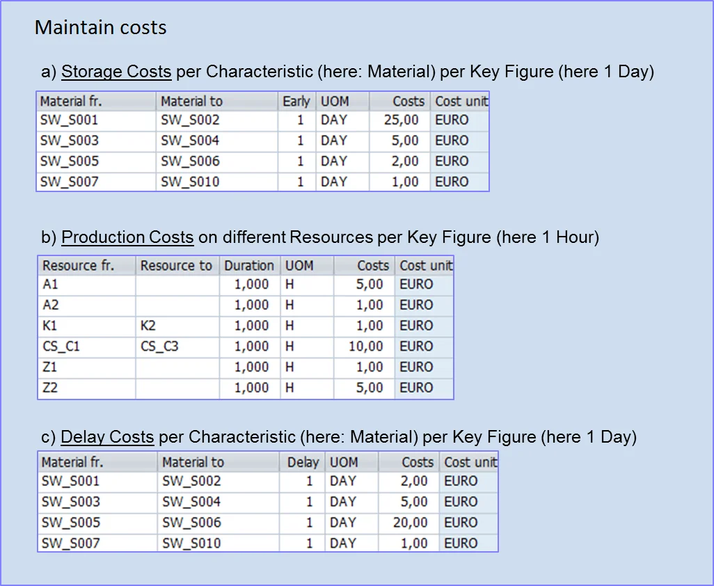
Task: Select SW_S003 cell in Delay Costs table
Action: [x=98, y=502]
